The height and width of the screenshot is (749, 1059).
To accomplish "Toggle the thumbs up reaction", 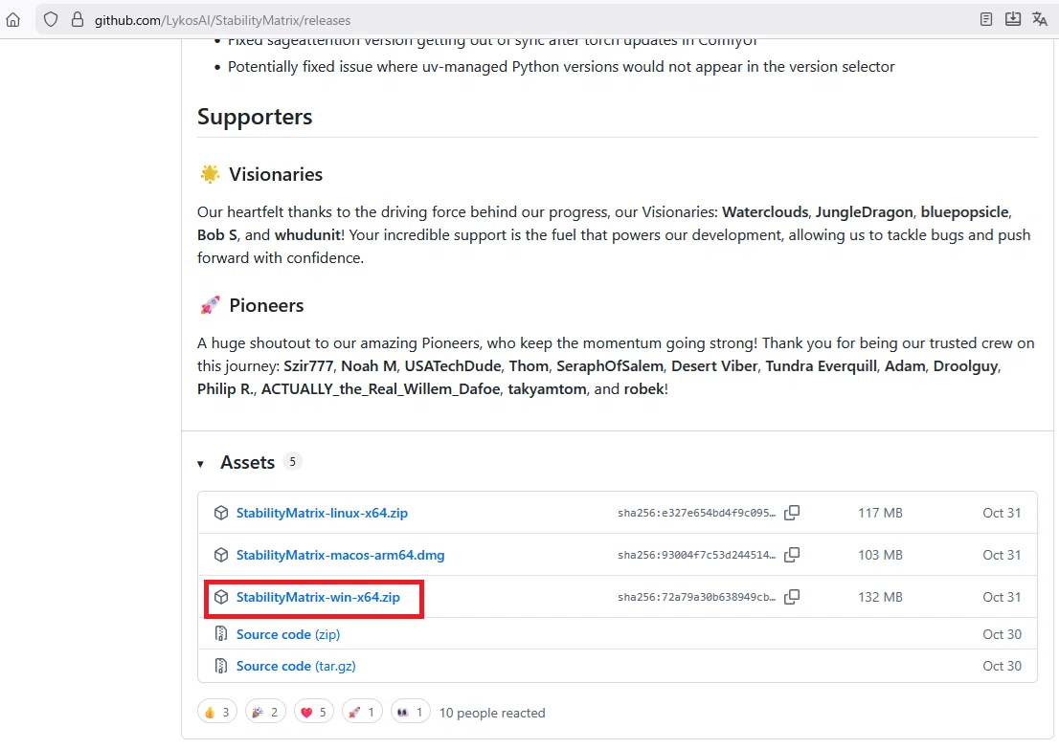I will pos(216,712).
